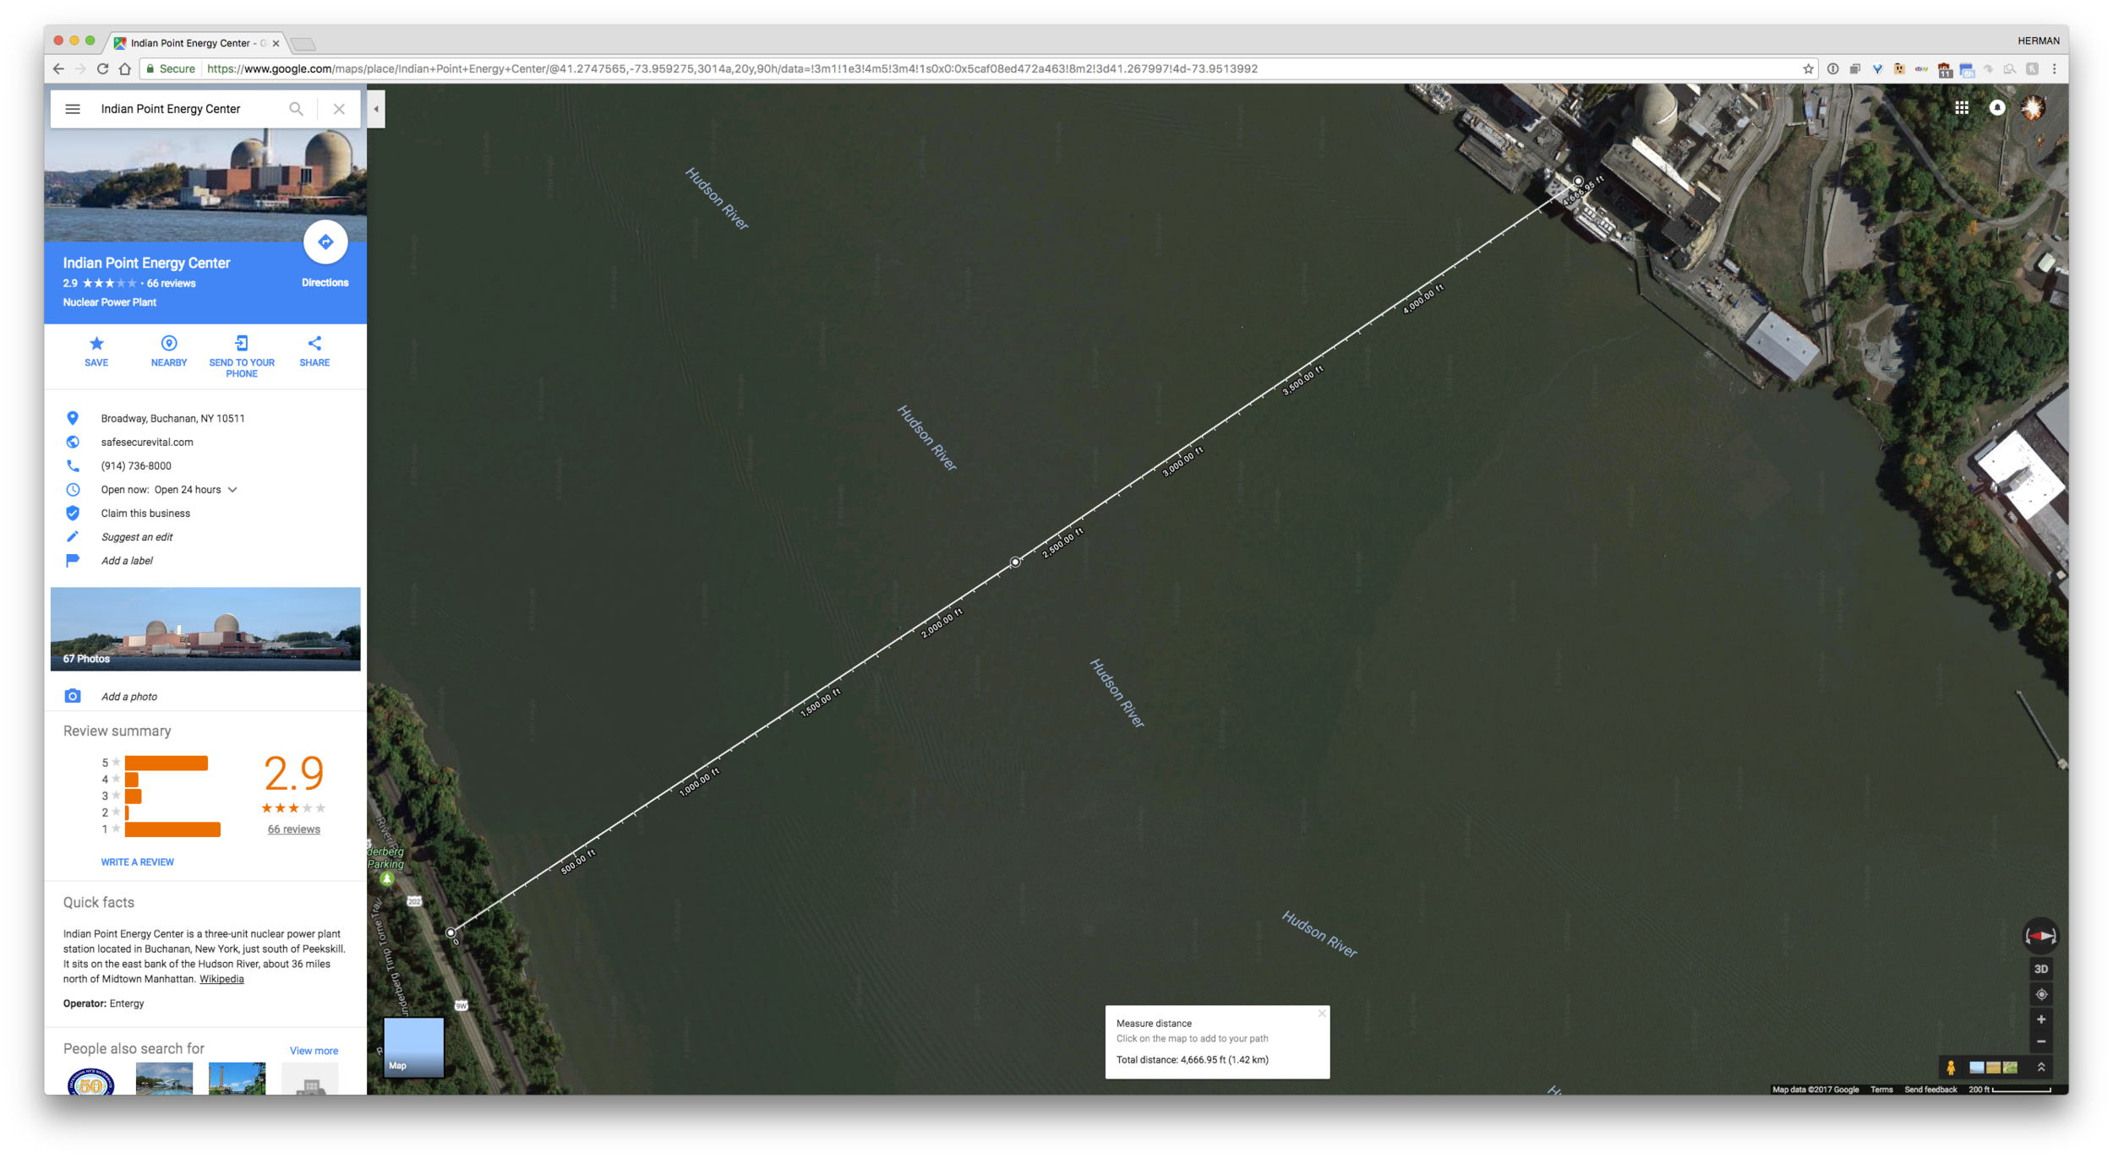Click the Nuclear Power Plant category text

click(x=110, y=302)
